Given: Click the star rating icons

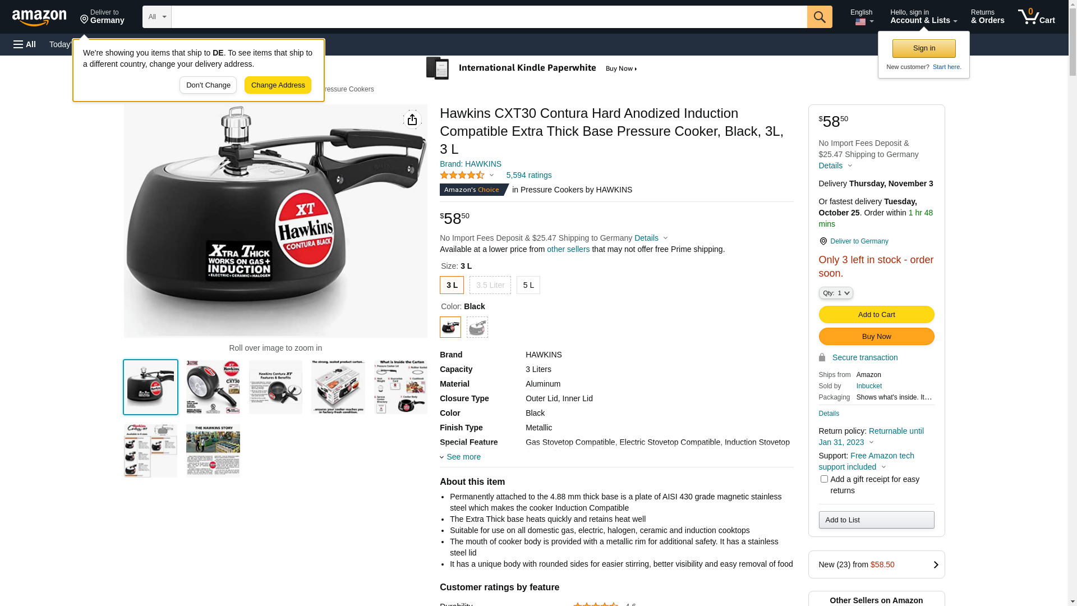Looking at the screenshot, I should pos(462,175).
